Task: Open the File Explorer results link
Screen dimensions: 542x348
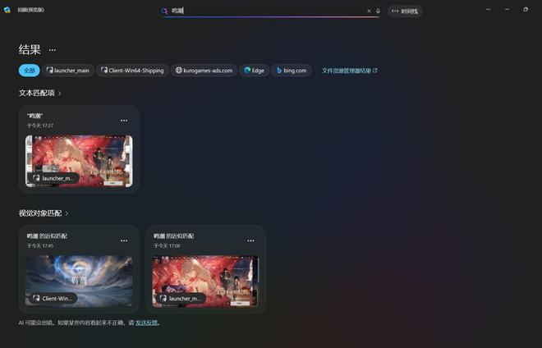Action: point(350,71)
